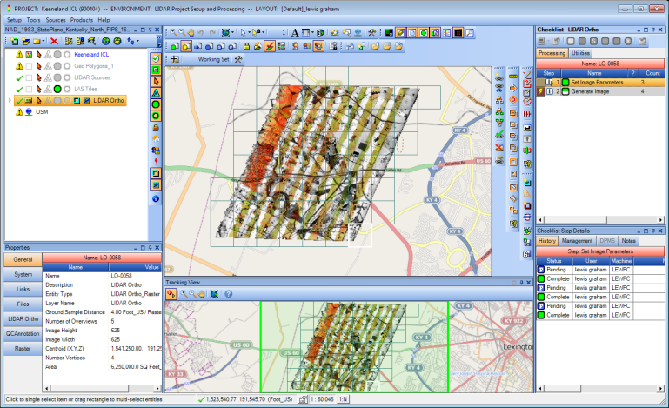Click the green status swatch for LAS Tiles
The width and height of the screenshot is (669, 408).
click(x=57, y=89)
